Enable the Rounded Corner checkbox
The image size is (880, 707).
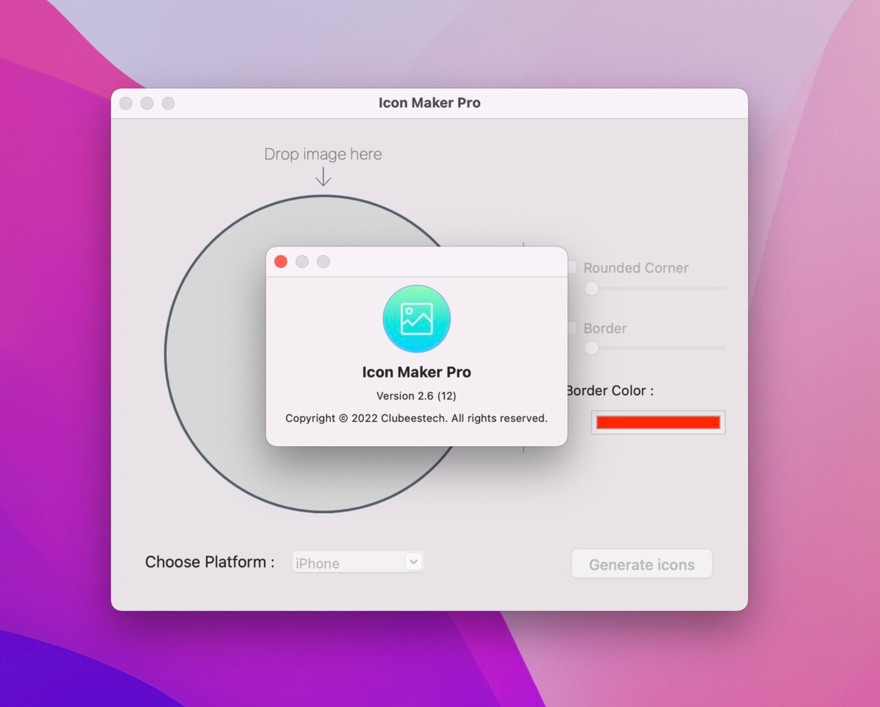click(572, 267)
